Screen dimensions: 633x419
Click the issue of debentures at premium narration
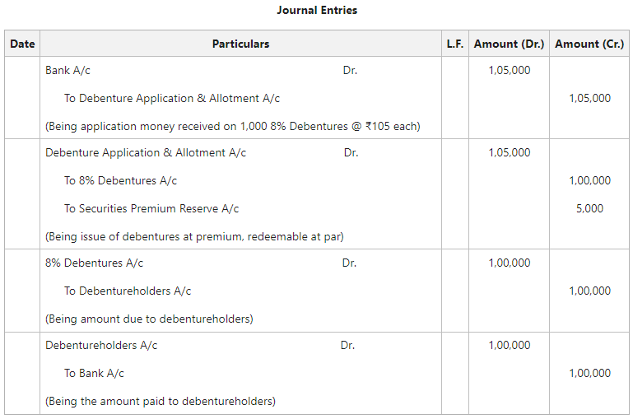(x=194, y=237)
